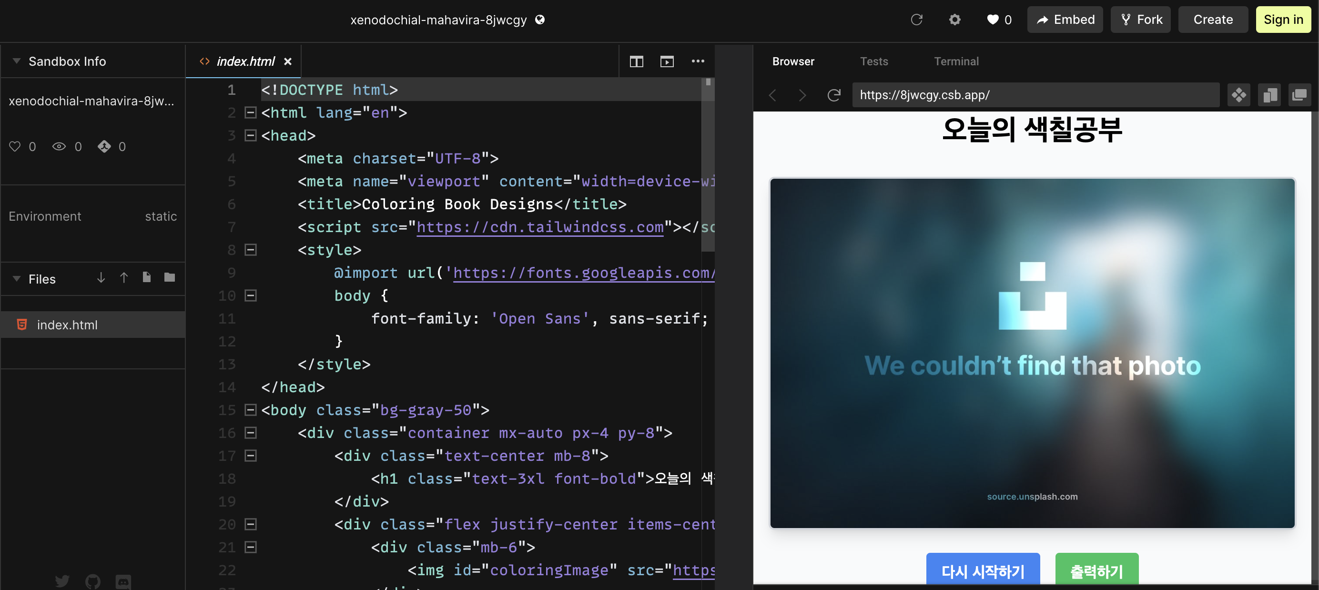Like the sandbox with the heart button
1319x590 pixels.
click(x=998, y=20)
